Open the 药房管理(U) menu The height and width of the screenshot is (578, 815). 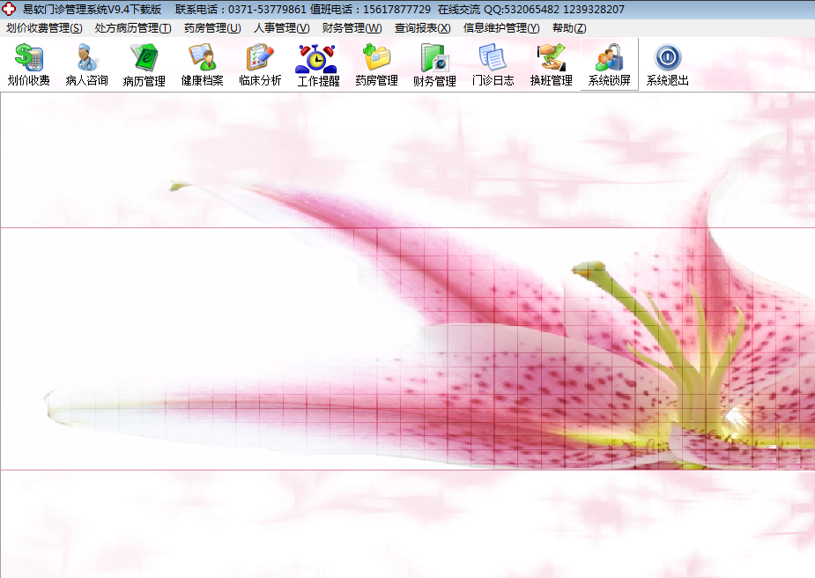[212, 28]
